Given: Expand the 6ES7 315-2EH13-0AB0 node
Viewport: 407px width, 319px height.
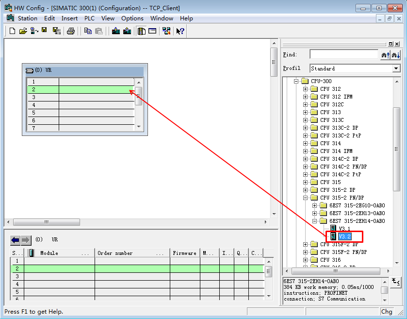Looking at the screenshot, I should point(315,213).
